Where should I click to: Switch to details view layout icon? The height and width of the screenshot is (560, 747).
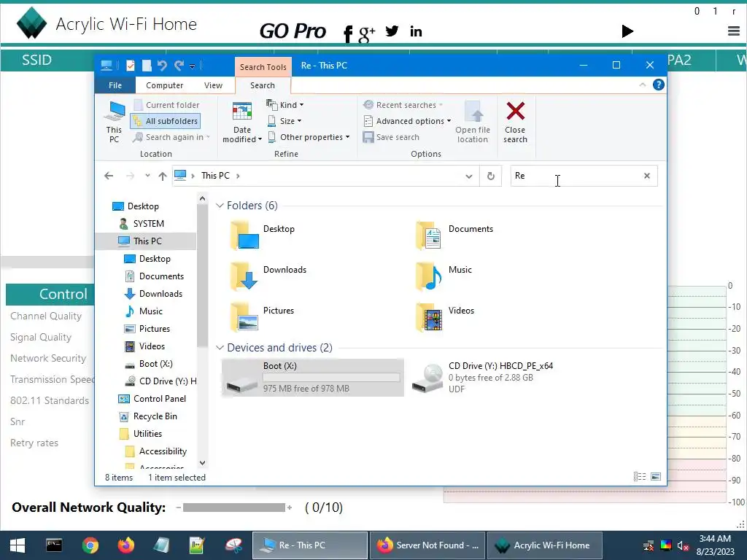coord(640,477)
